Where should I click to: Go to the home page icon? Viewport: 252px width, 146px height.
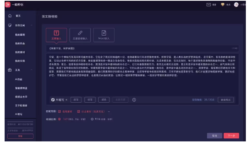10,16
